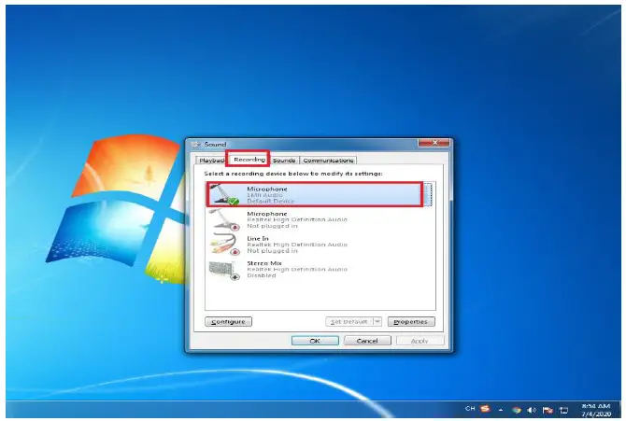The height and width of the screenshot is (421, 626).
Task: Click the taskbar clock showing 7/4/2020
Action: click(596, 410)
